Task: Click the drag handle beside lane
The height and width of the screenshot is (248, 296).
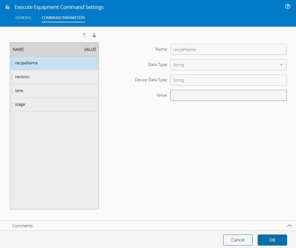Action: (x=12, y=90)
